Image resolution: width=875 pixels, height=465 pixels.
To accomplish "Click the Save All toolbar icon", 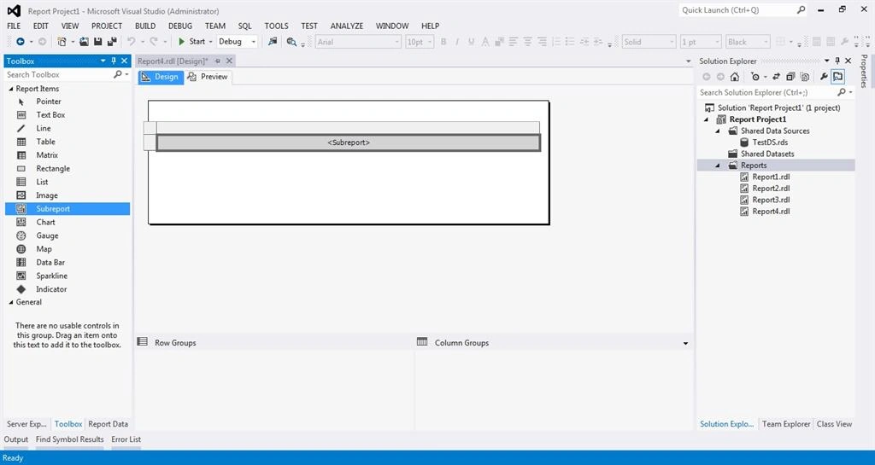I will click(x=112, y=42).
